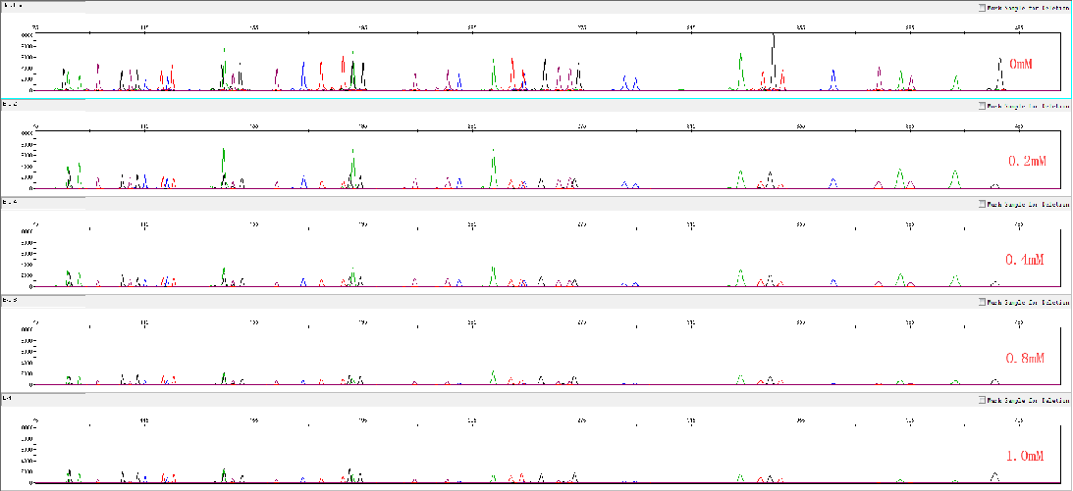1073x491 pixels.
Task: Click the tallest black peak in the 0mM plot
Action: (774, 62)
